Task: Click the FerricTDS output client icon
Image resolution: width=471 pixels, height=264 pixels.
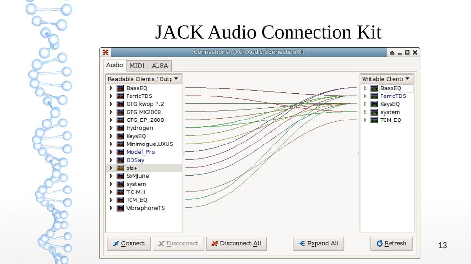Action: (x=120, y=96)
